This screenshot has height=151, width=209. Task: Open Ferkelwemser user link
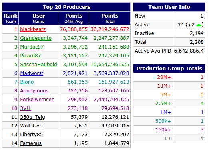coord(37,100)
